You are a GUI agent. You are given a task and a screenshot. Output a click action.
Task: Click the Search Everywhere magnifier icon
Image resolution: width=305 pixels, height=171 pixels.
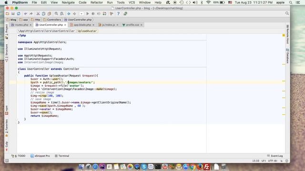pyautogui.click(x=287, y=13)
